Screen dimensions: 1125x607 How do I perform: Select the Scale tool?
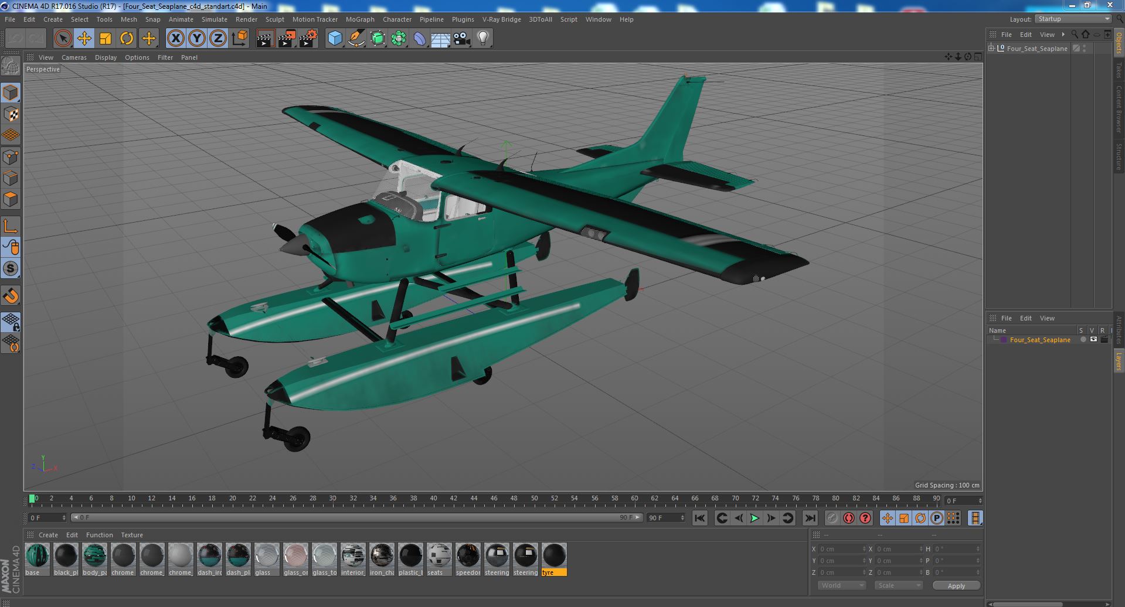pos(106,39)
